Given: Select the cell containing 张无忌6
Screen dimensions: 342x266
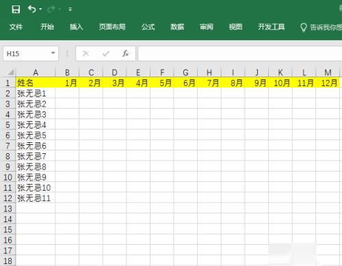Looking at the screenshot, I should (x=36, y=146).
